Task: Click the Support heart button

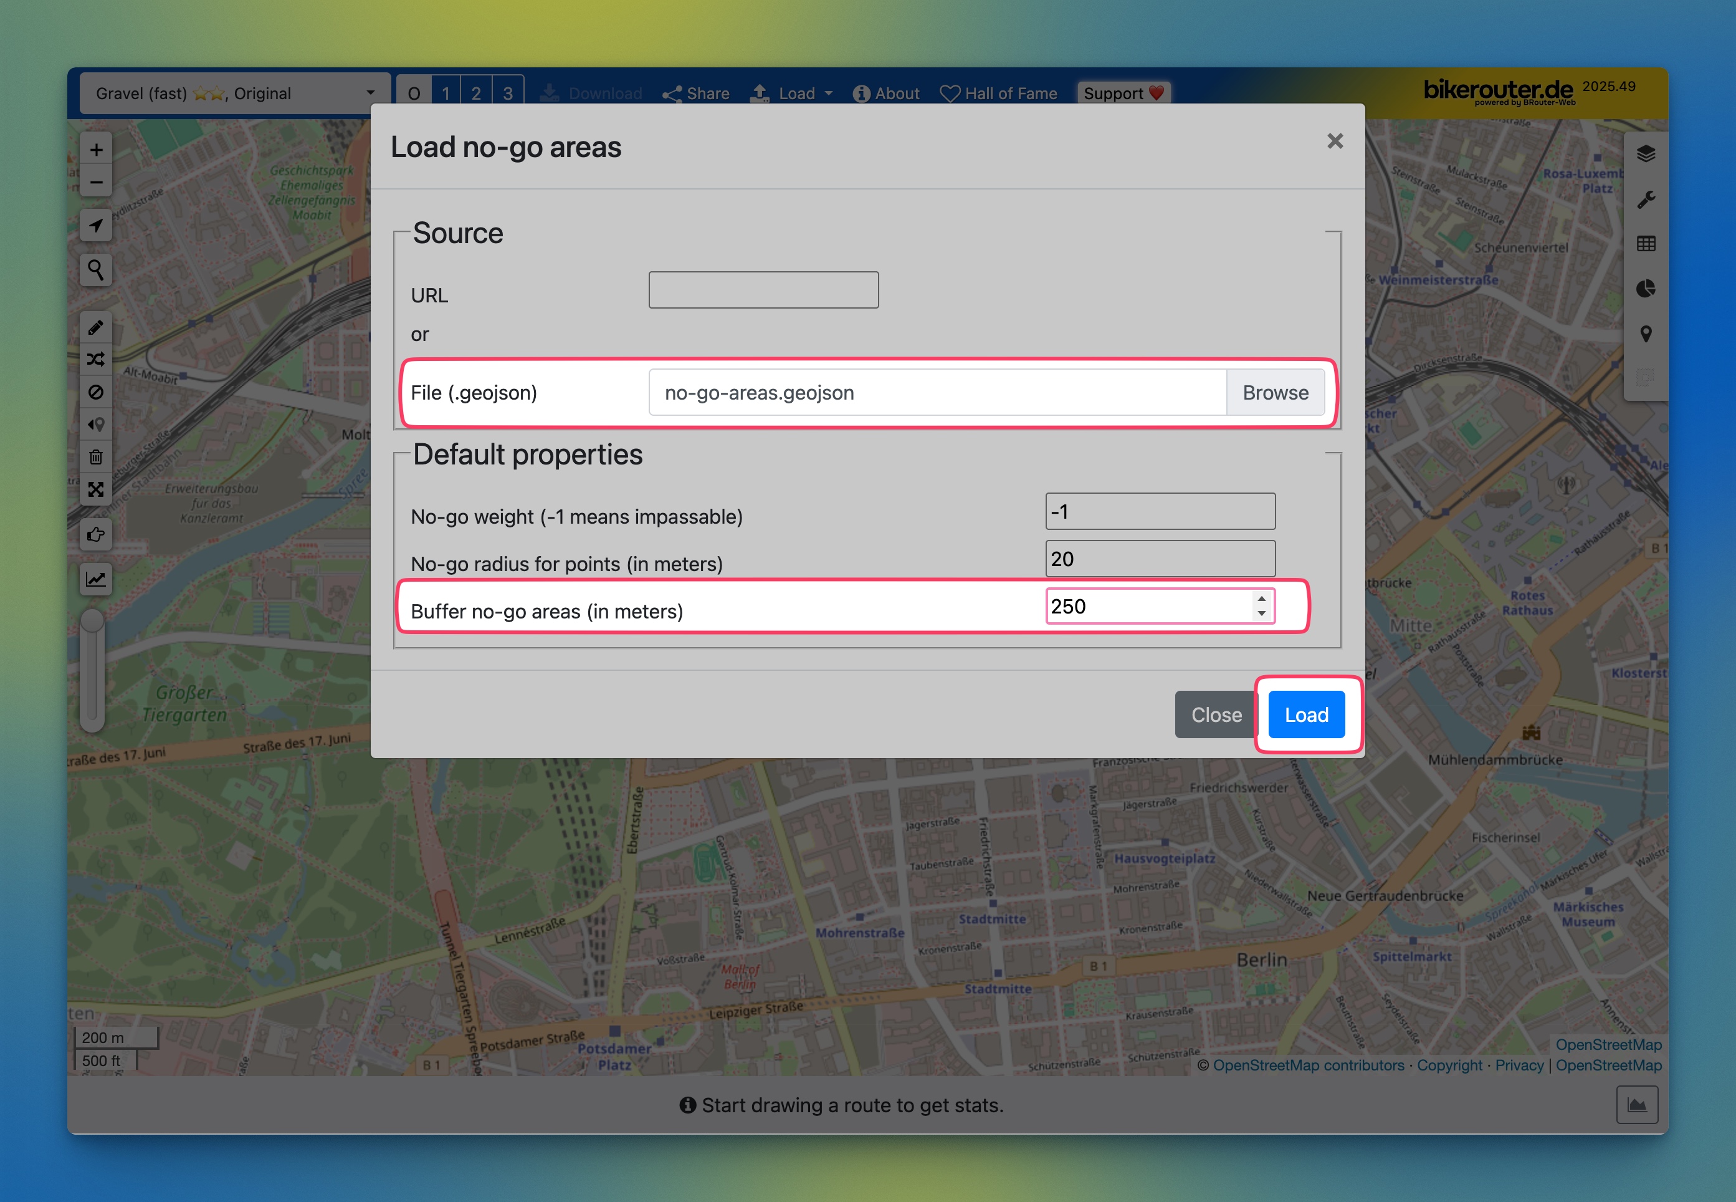Action: click(1123, 94)
